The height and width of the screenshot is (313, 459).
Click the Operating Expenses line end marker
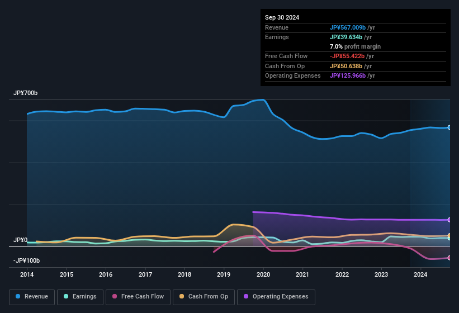(x=449, y=220)
